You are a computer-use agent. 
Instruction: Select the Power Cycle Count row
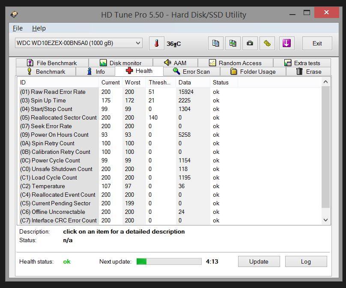(x=169, y=160)
